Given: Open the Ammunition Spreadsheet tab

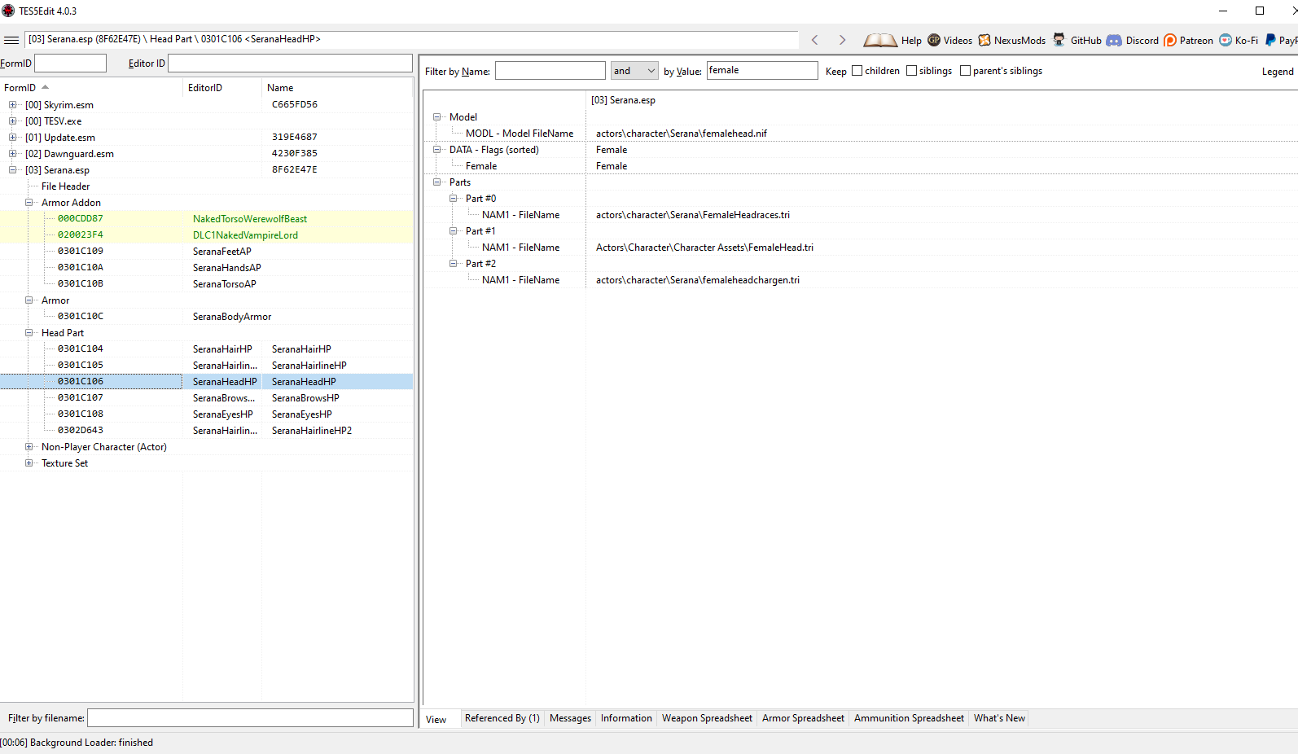Looking at the screenshot, I should pyautogui.click(x=909, y=718).
